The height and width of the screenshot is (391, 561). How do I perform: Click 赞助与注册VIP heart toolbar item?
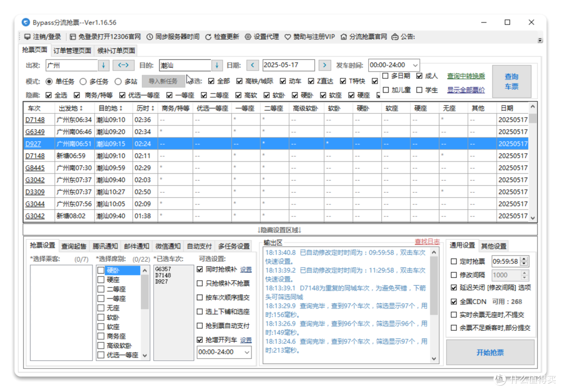[310, 37]
